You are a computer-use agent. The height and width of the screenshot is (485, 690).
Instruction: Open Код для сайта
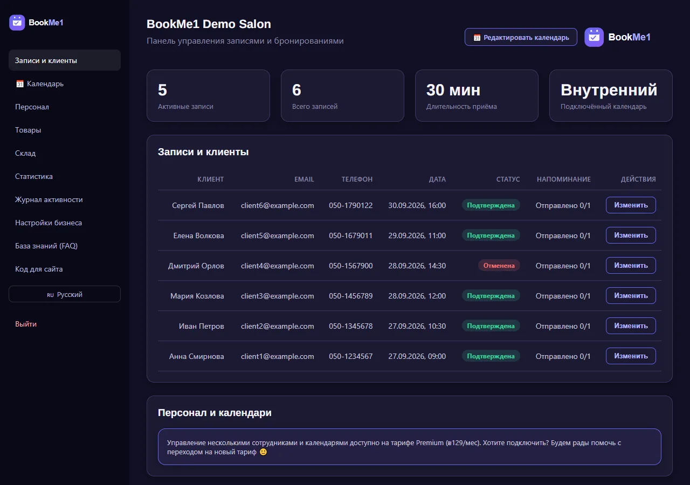[x=65, y=269]
